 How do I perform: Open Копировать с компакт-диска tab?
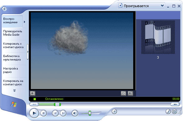coord(13,45)
